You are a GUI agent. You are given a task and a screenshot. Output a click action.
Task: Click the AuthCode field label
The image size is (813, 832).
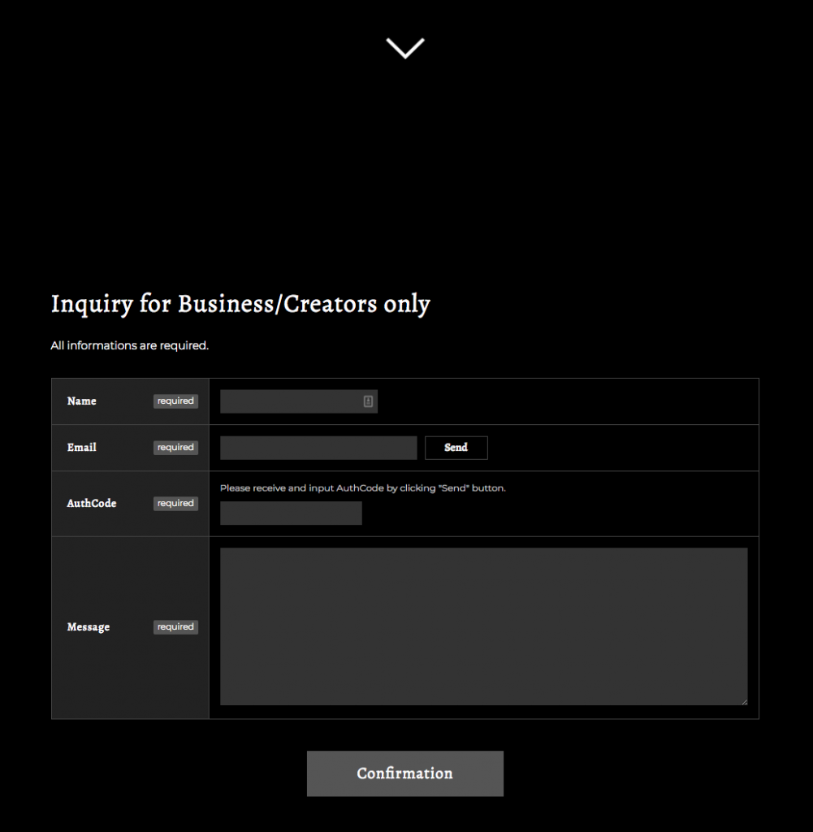click(x=91, y=504)
